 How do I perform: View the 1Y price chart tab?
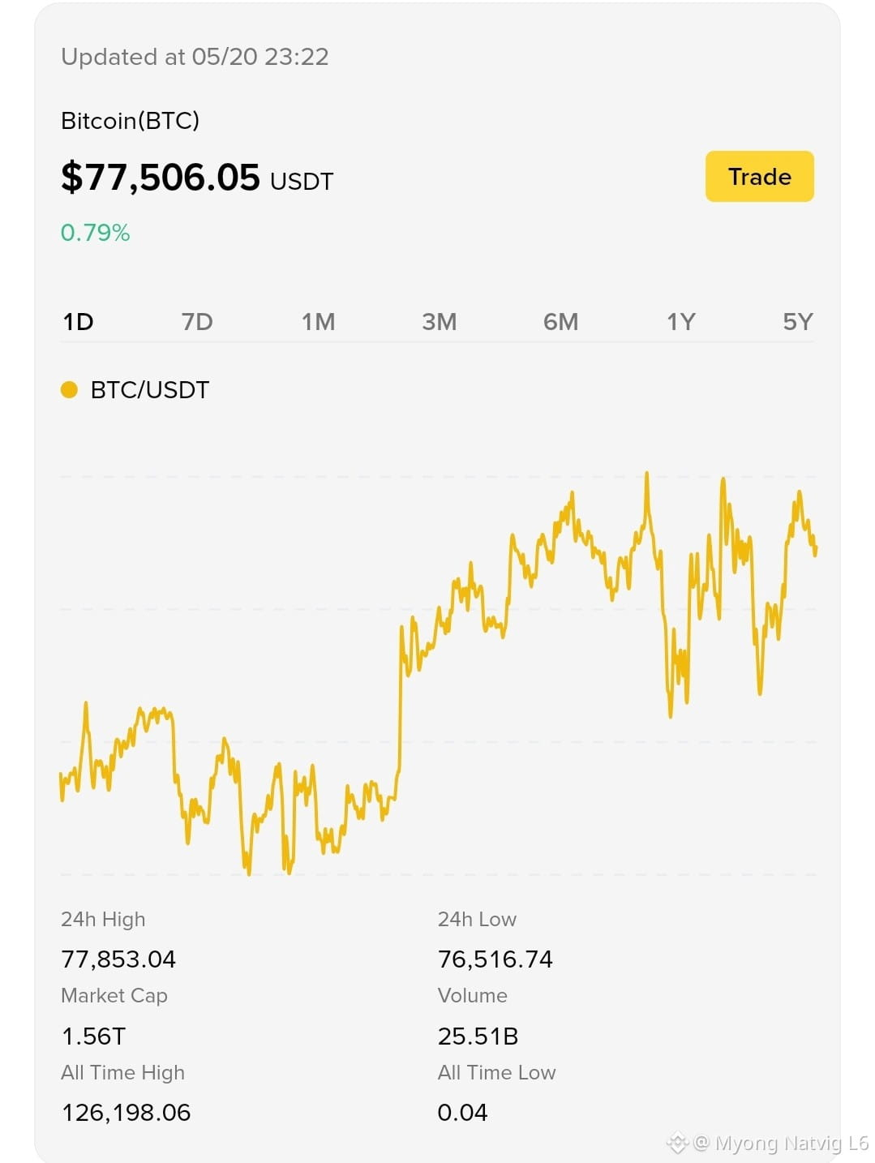pyautogui.click(x=681, y=322)
